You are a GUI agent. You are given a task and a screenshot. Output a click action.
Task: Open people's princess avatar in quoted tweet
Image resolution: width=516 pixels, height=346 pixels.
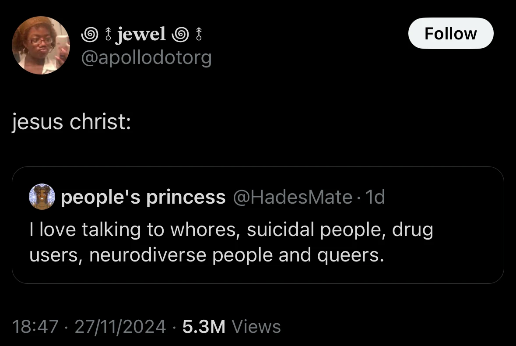tap(42, 197)
